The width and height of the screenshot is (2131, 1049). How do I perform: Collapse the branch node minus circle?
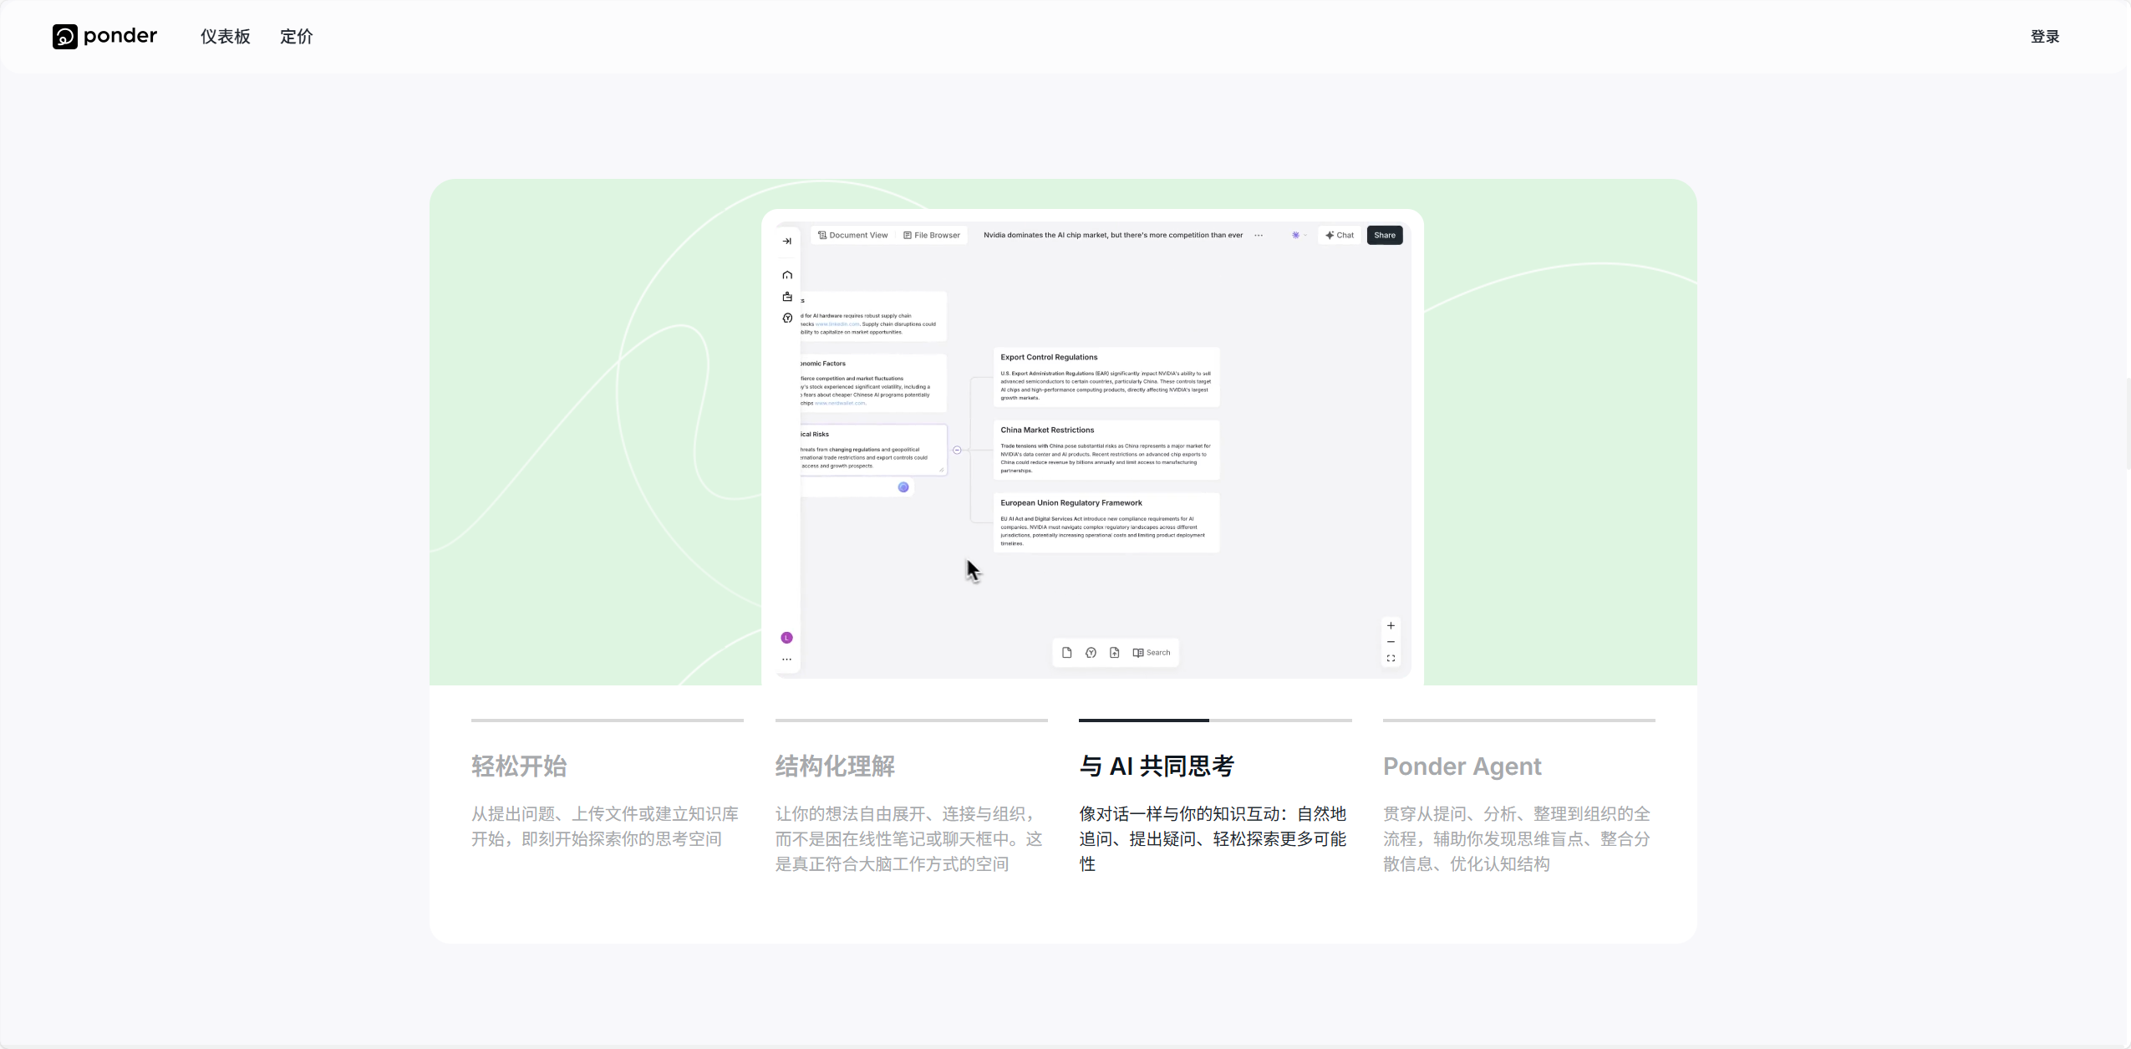[x=957, y=450]
